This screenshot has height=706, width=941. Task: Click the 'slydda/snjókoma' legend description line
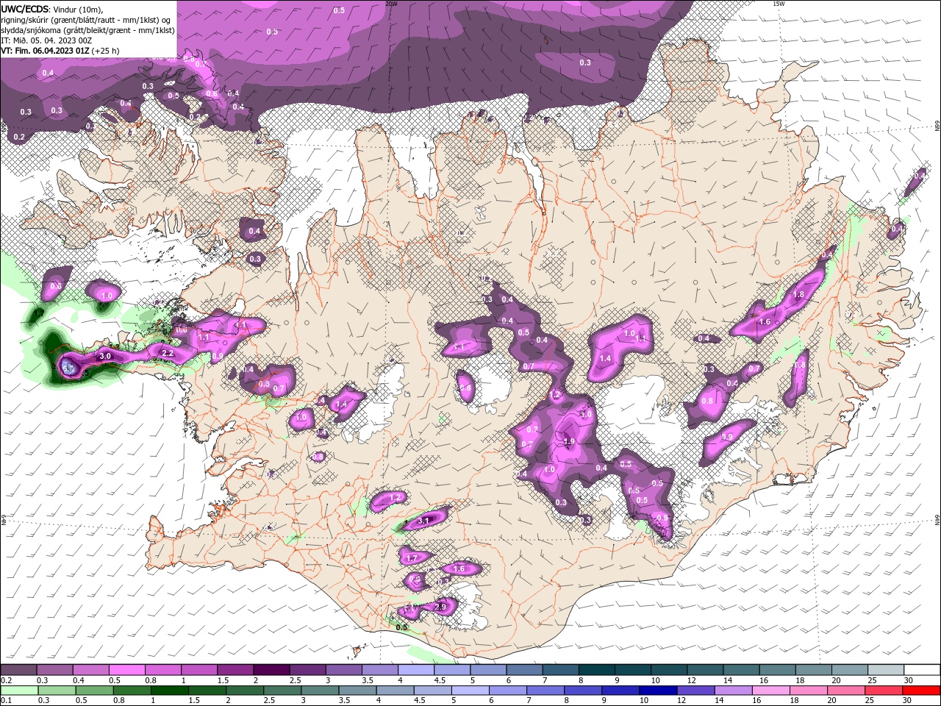tap(87, 30)
